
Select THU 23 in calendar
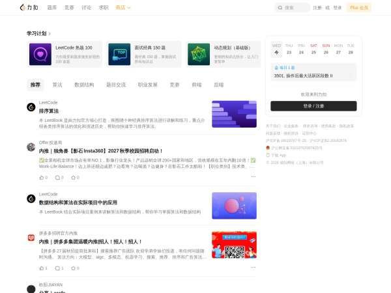tap(289, 49)
